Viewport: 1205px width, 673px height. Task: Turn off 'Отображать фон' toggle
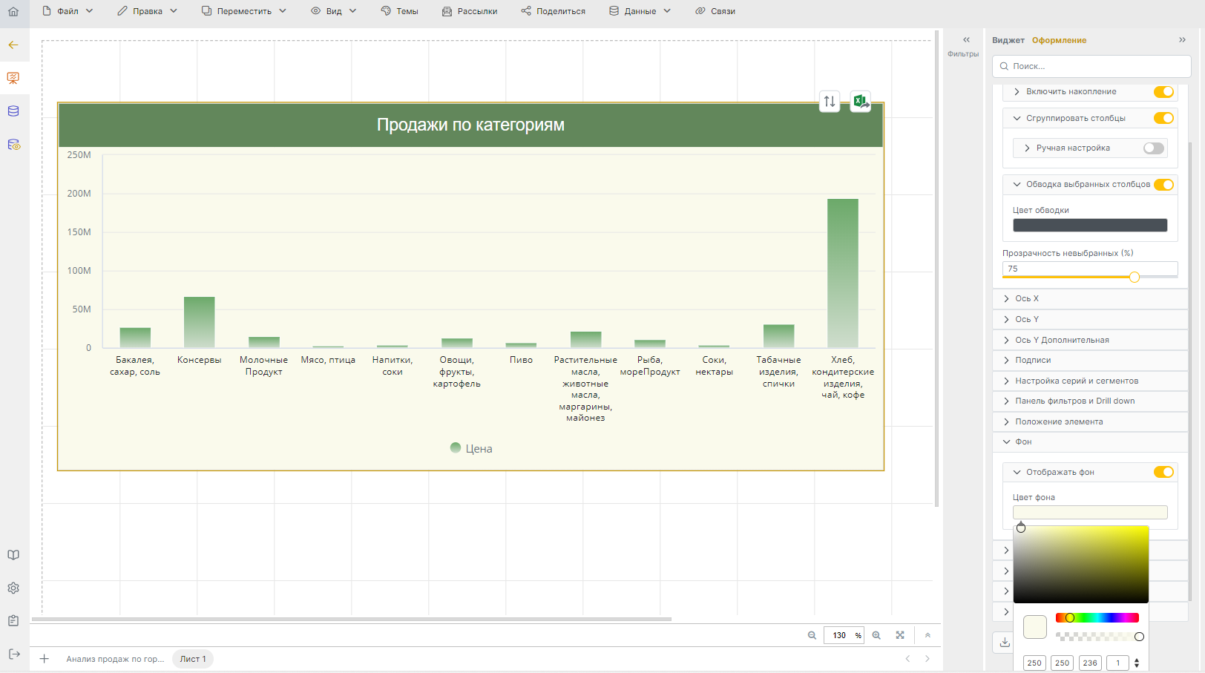[x=1163, y=471]
